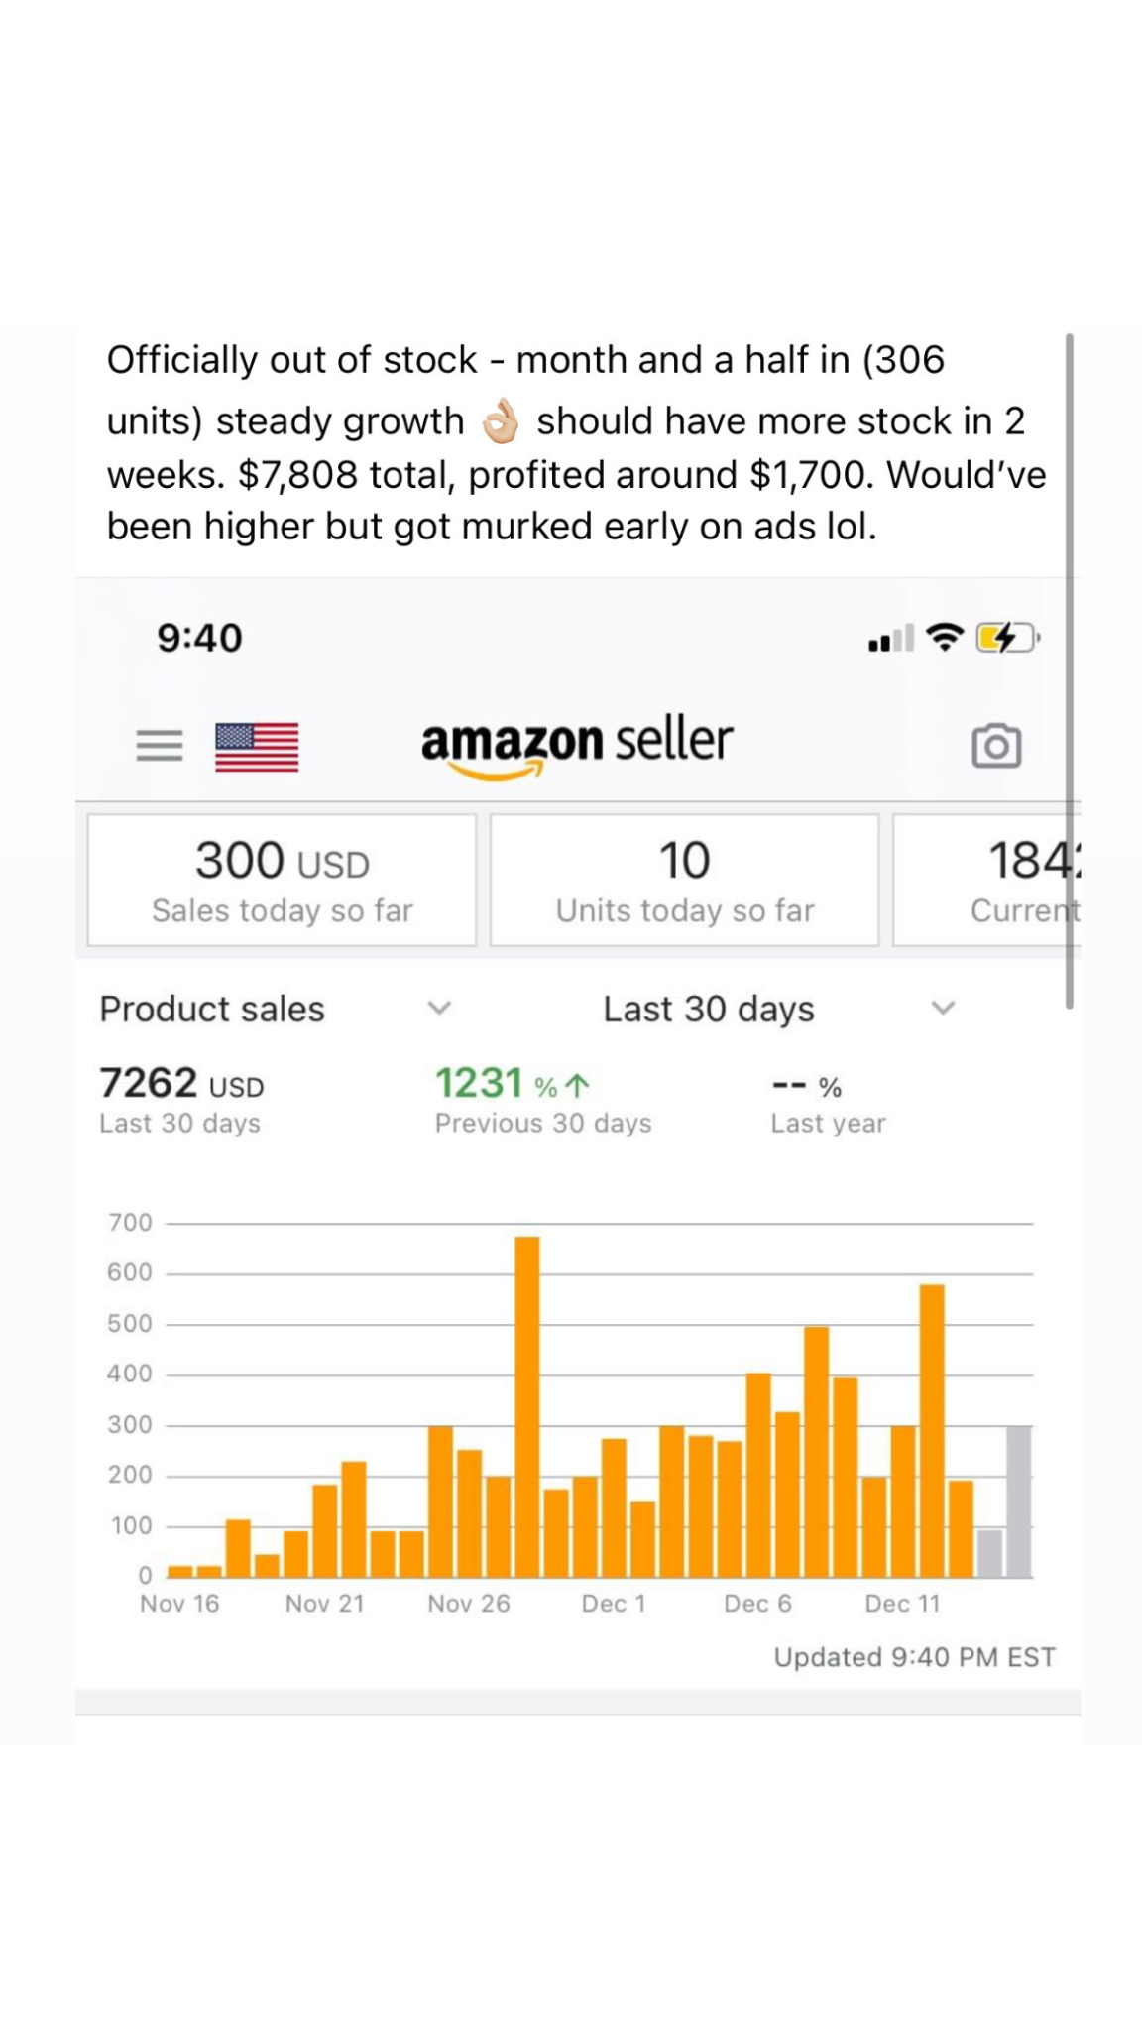Tap the battery charging icon
This screenshot has width=1142, height=2031.
(x=1006, y=637)
